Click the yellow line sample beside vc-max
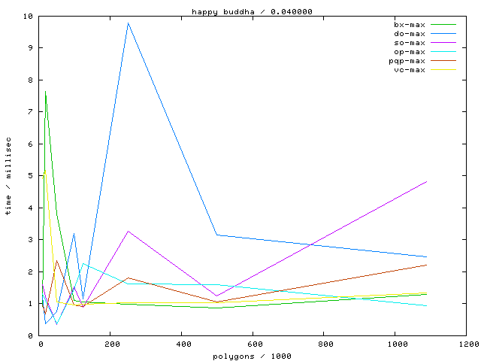The height and width of the screenshot is (361, 481). click(442, 70)
